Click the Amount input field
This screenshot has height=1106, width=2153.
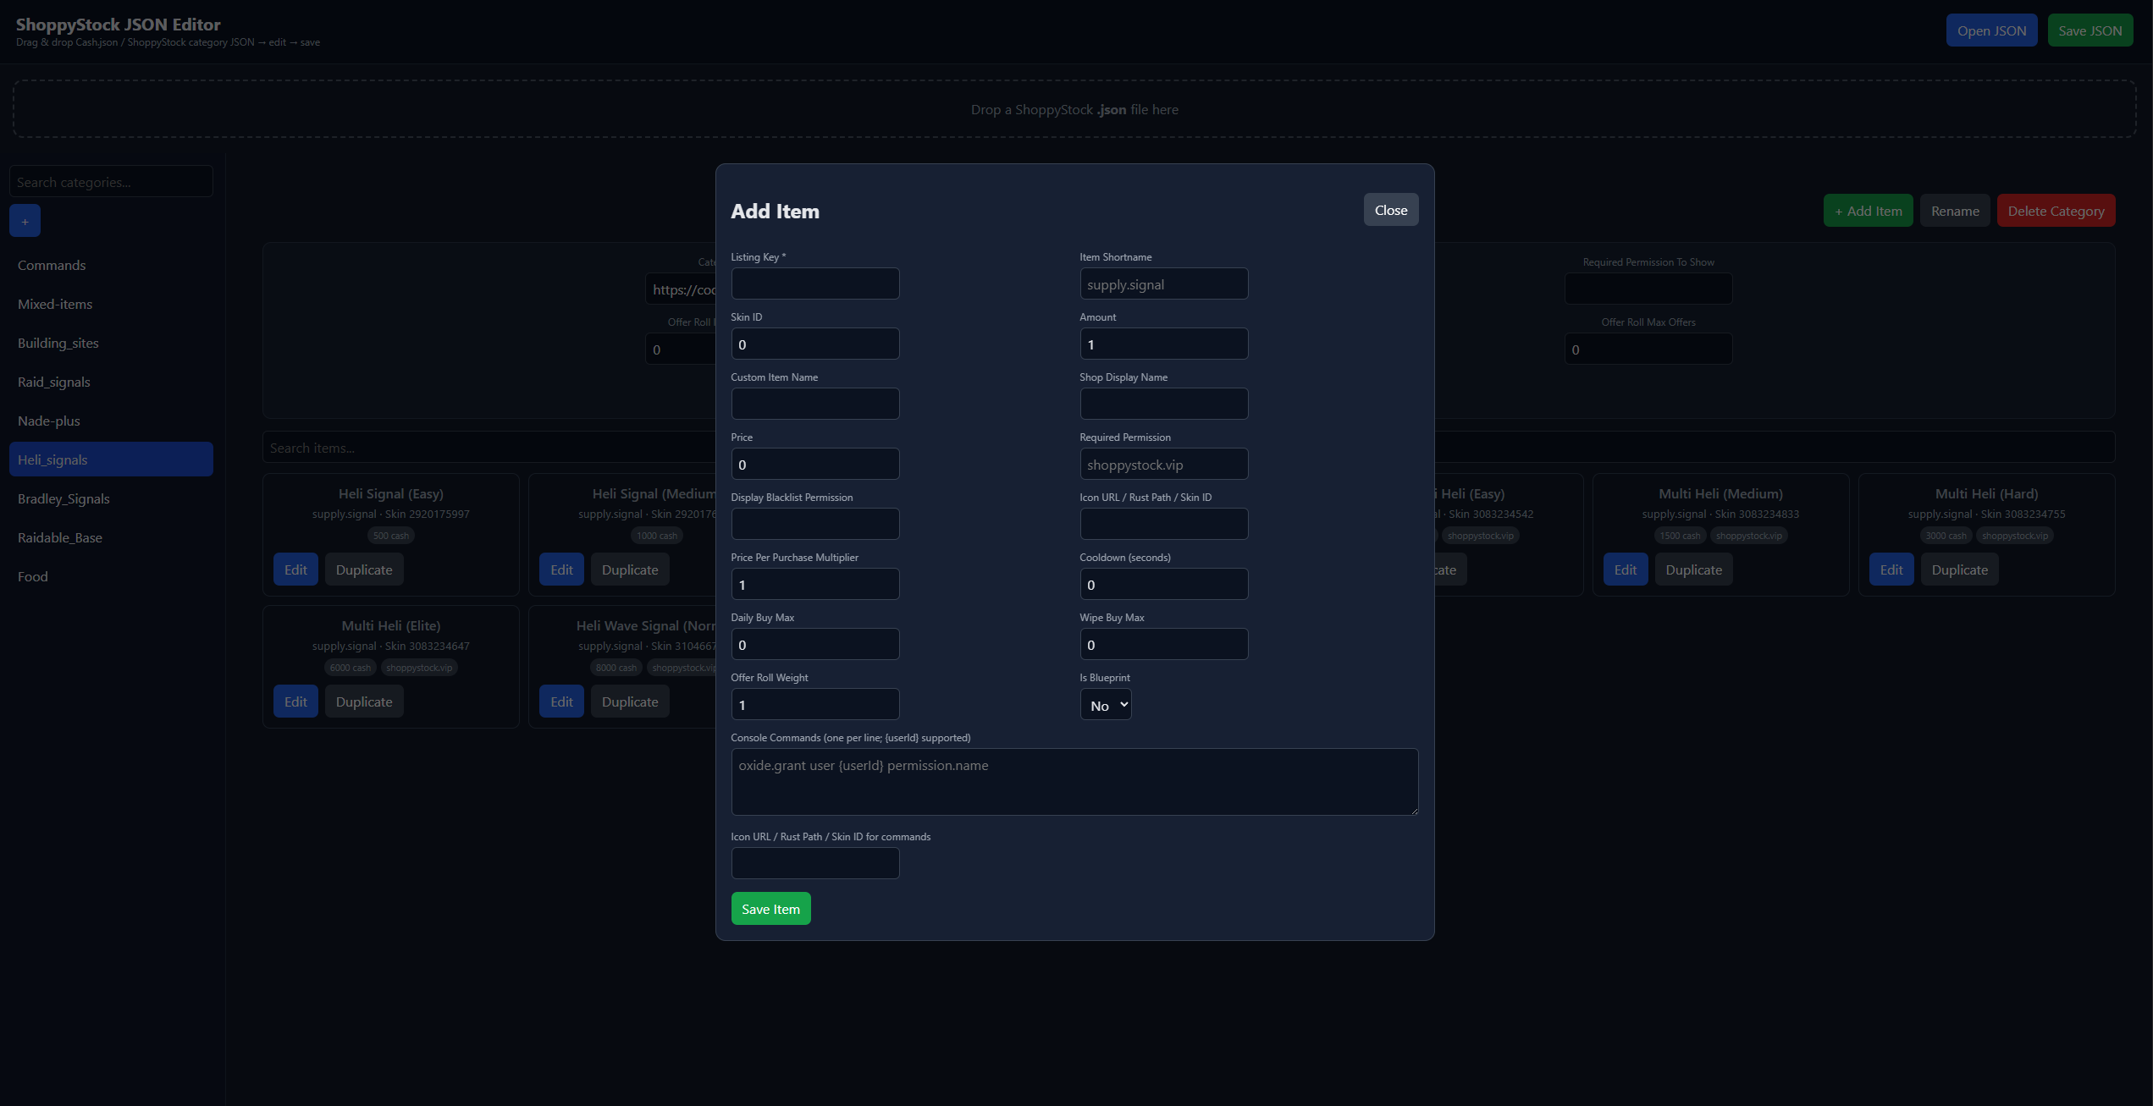click(1164, 344)
